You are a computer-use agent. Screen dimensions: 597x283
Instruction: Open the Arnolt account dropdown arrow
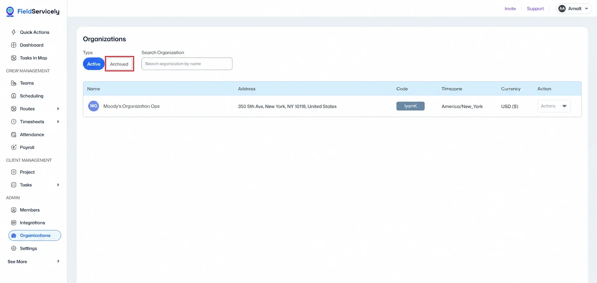[x=586, y=9]
